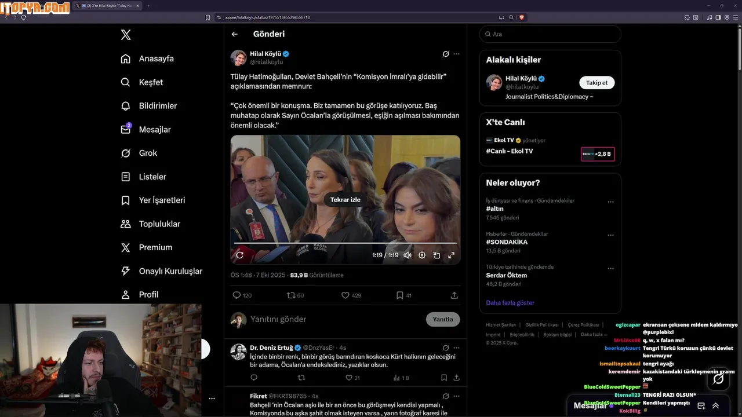Reload the browser page

[24, 17]
